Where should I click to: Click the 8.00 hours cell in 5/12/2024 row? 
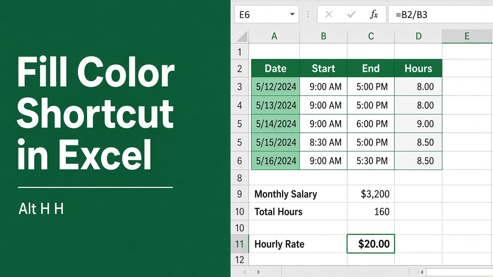(418, 87)
